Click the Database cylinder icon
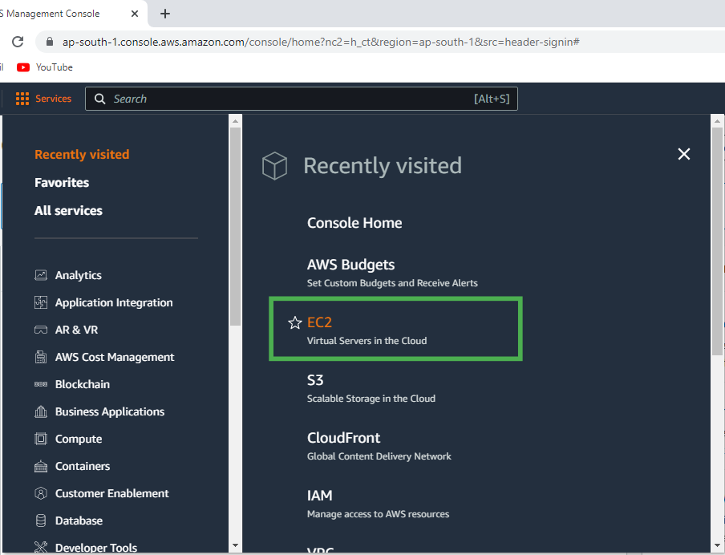 coord(41,521)
